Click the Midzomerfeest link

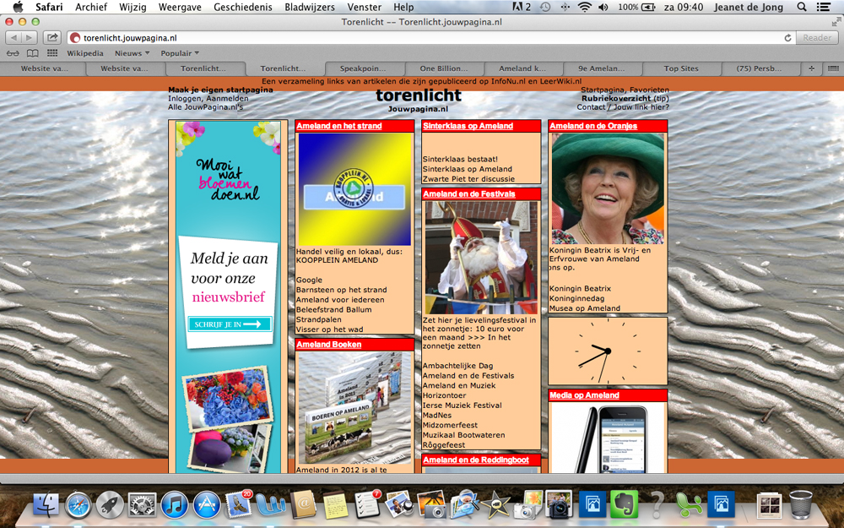click(450, 425)
